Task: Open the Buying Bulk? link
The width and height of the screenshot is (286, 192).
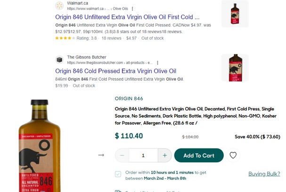Action: tap(264, 174)
